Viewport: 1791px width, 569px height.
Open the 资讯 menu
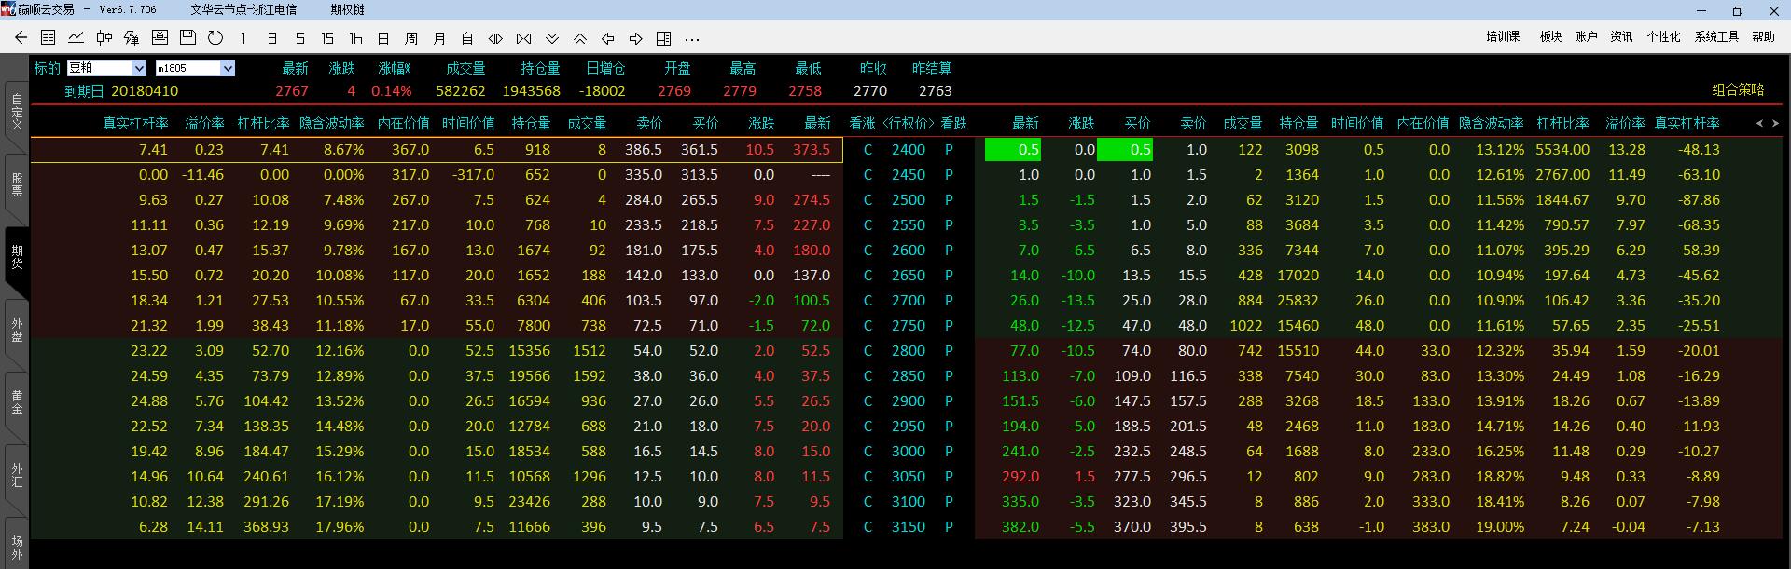tap(1621, 36)
